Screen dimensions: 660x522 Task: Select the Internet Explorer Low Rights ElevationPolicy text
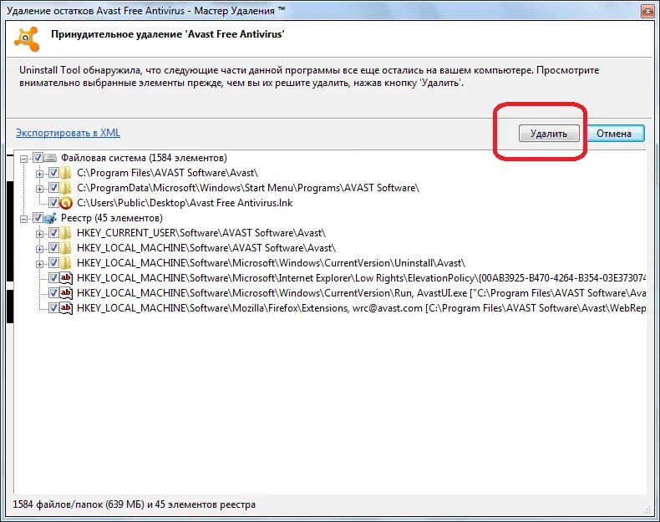362,278
